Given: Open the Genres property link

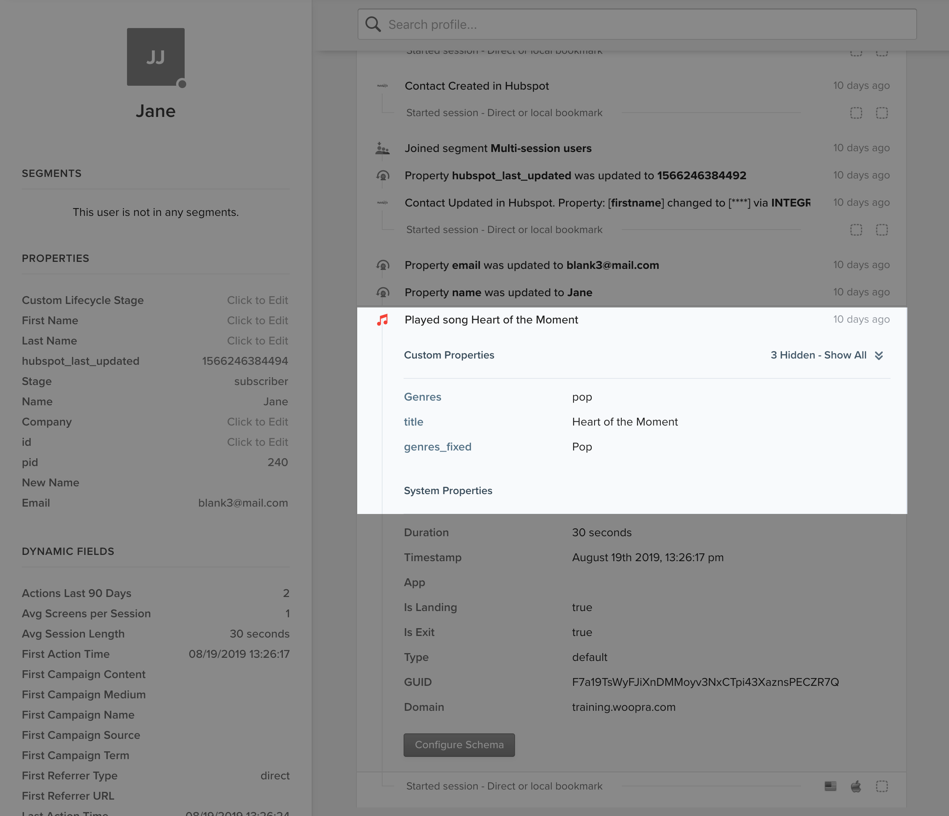Looking at the screenshot, I should tap(422, 397).
